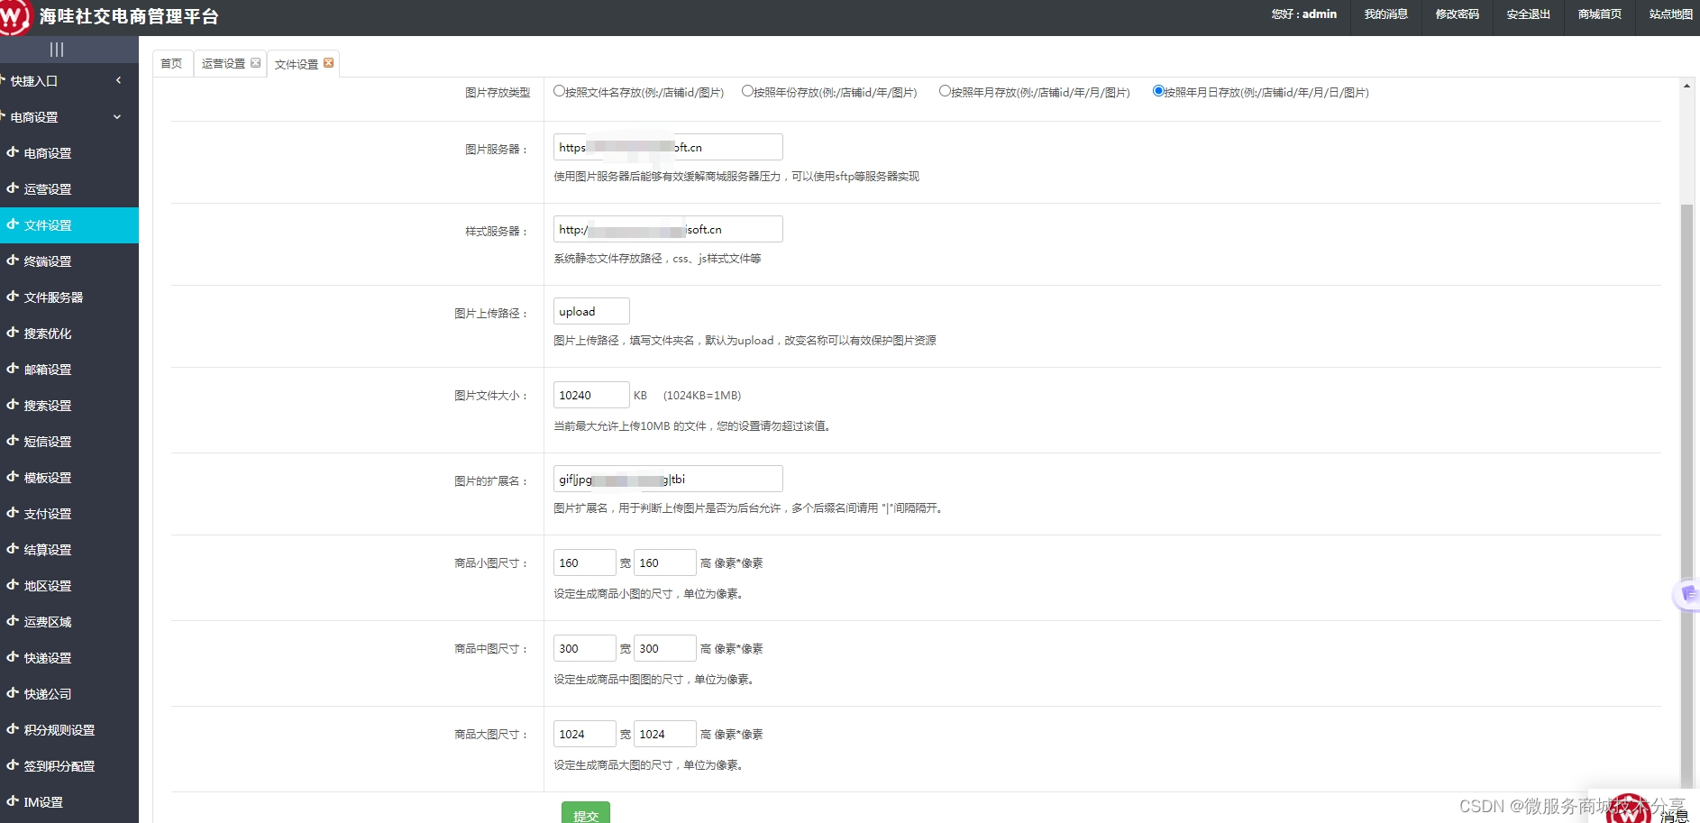Click 商品大图尺寸 height field
The height and width of the screenshot is (823, 1700).
click(x=665, y=734)
